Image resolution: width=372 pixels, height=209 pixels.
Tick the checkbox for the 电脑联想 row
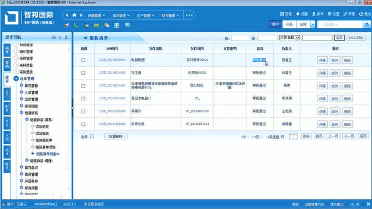(83, 60)
